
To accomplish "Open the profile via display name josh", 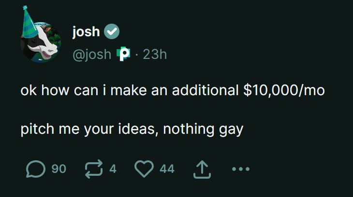I will coord(86,32).
